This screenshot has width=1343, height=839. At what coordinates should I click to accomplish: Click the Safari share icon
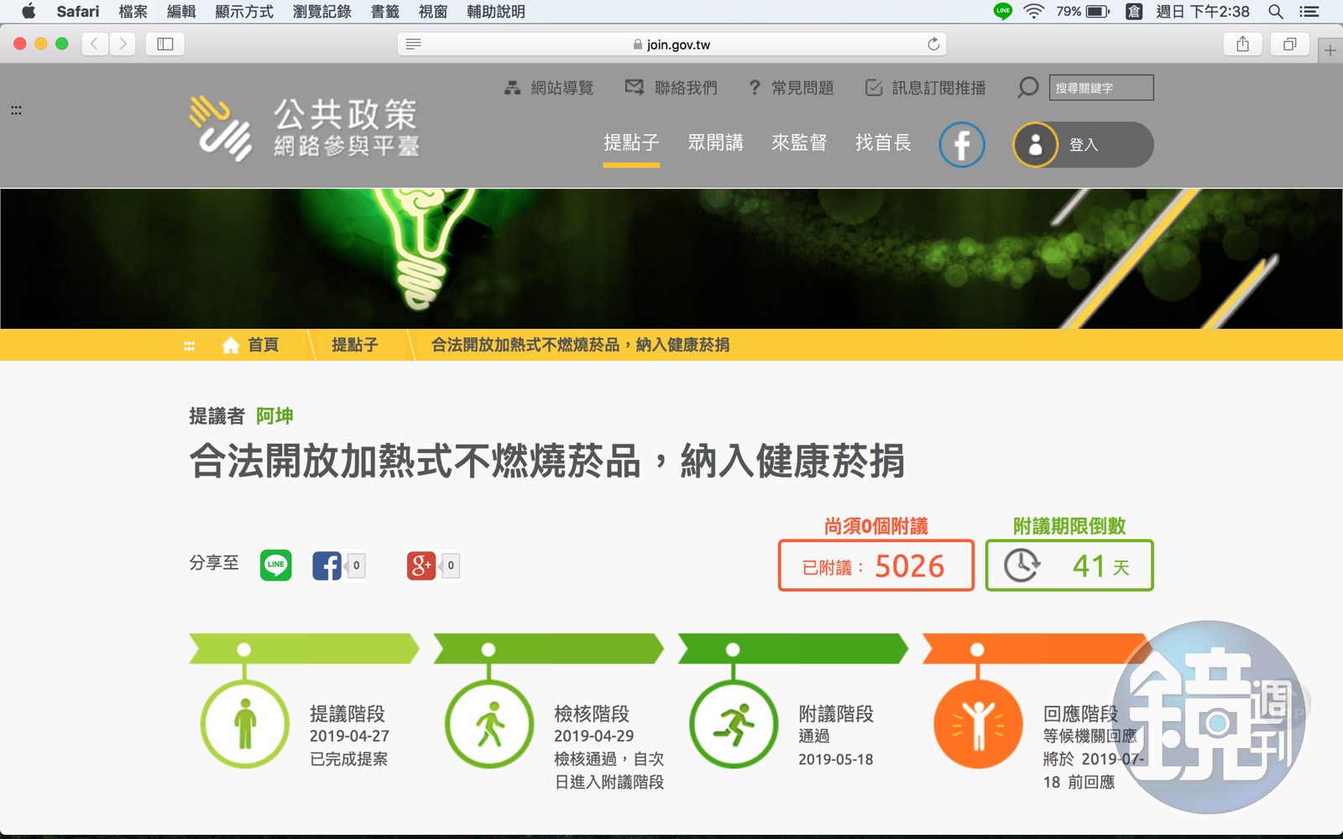(1242, 44)
